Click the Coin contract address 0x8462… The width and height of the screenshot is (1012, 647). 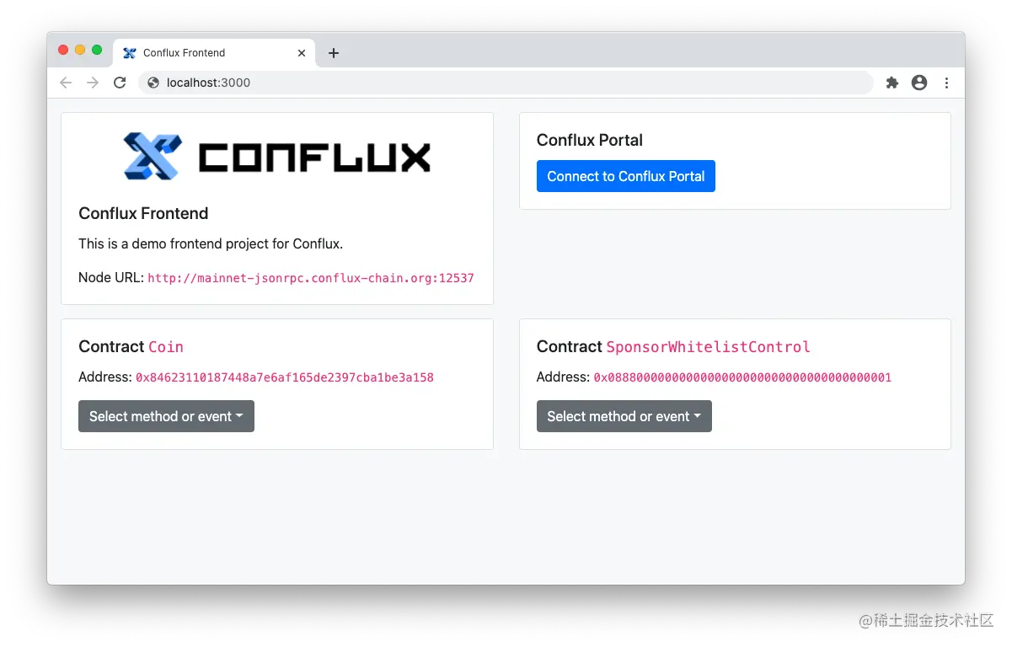point(285,377)
